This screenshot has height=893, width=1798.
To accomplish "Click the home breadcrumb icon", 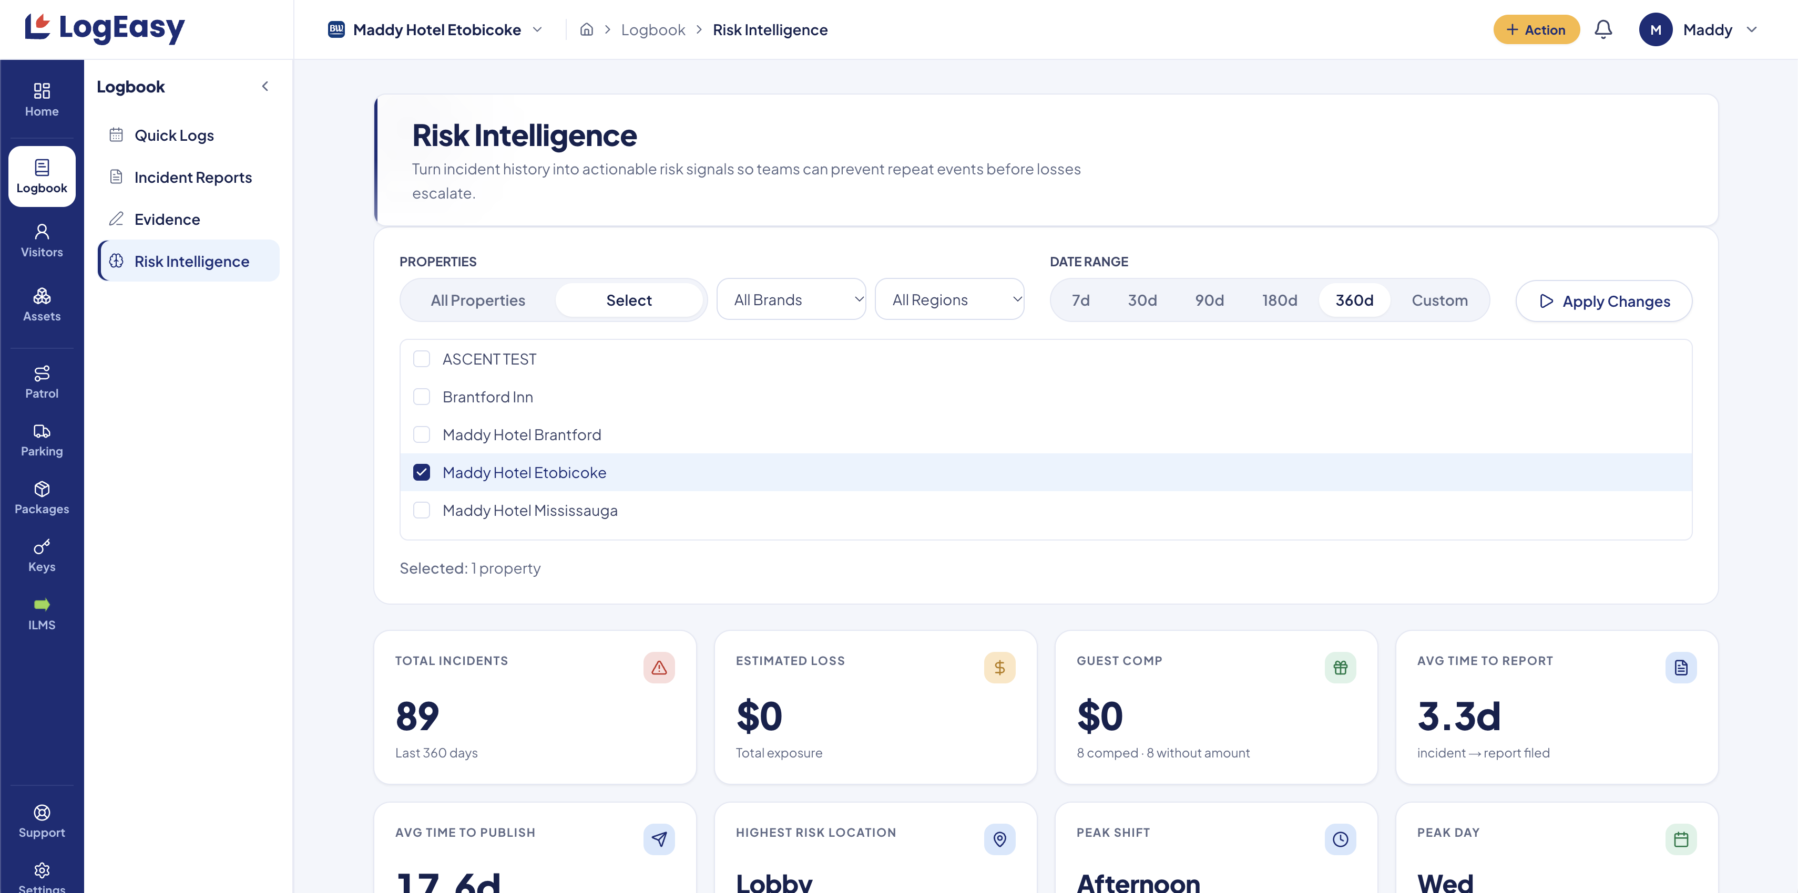I will [x=586, y=29].
